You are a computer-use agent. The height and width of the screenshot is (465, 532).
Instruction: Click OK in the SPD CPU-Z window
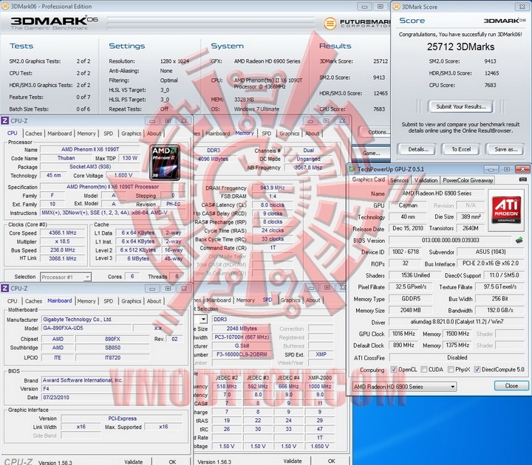(332, 461)
